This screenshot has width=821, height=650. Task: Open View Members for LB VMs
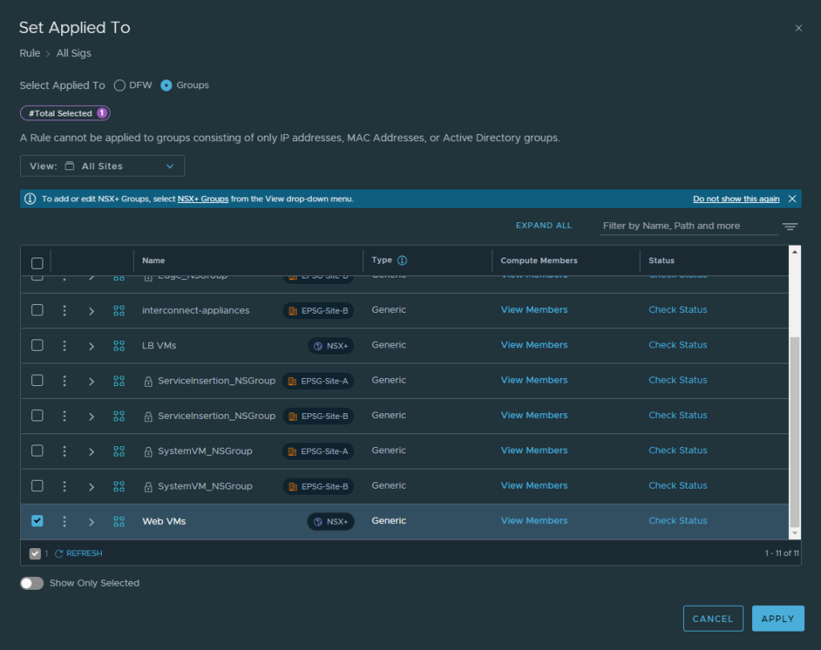click(x=534, y=345)
